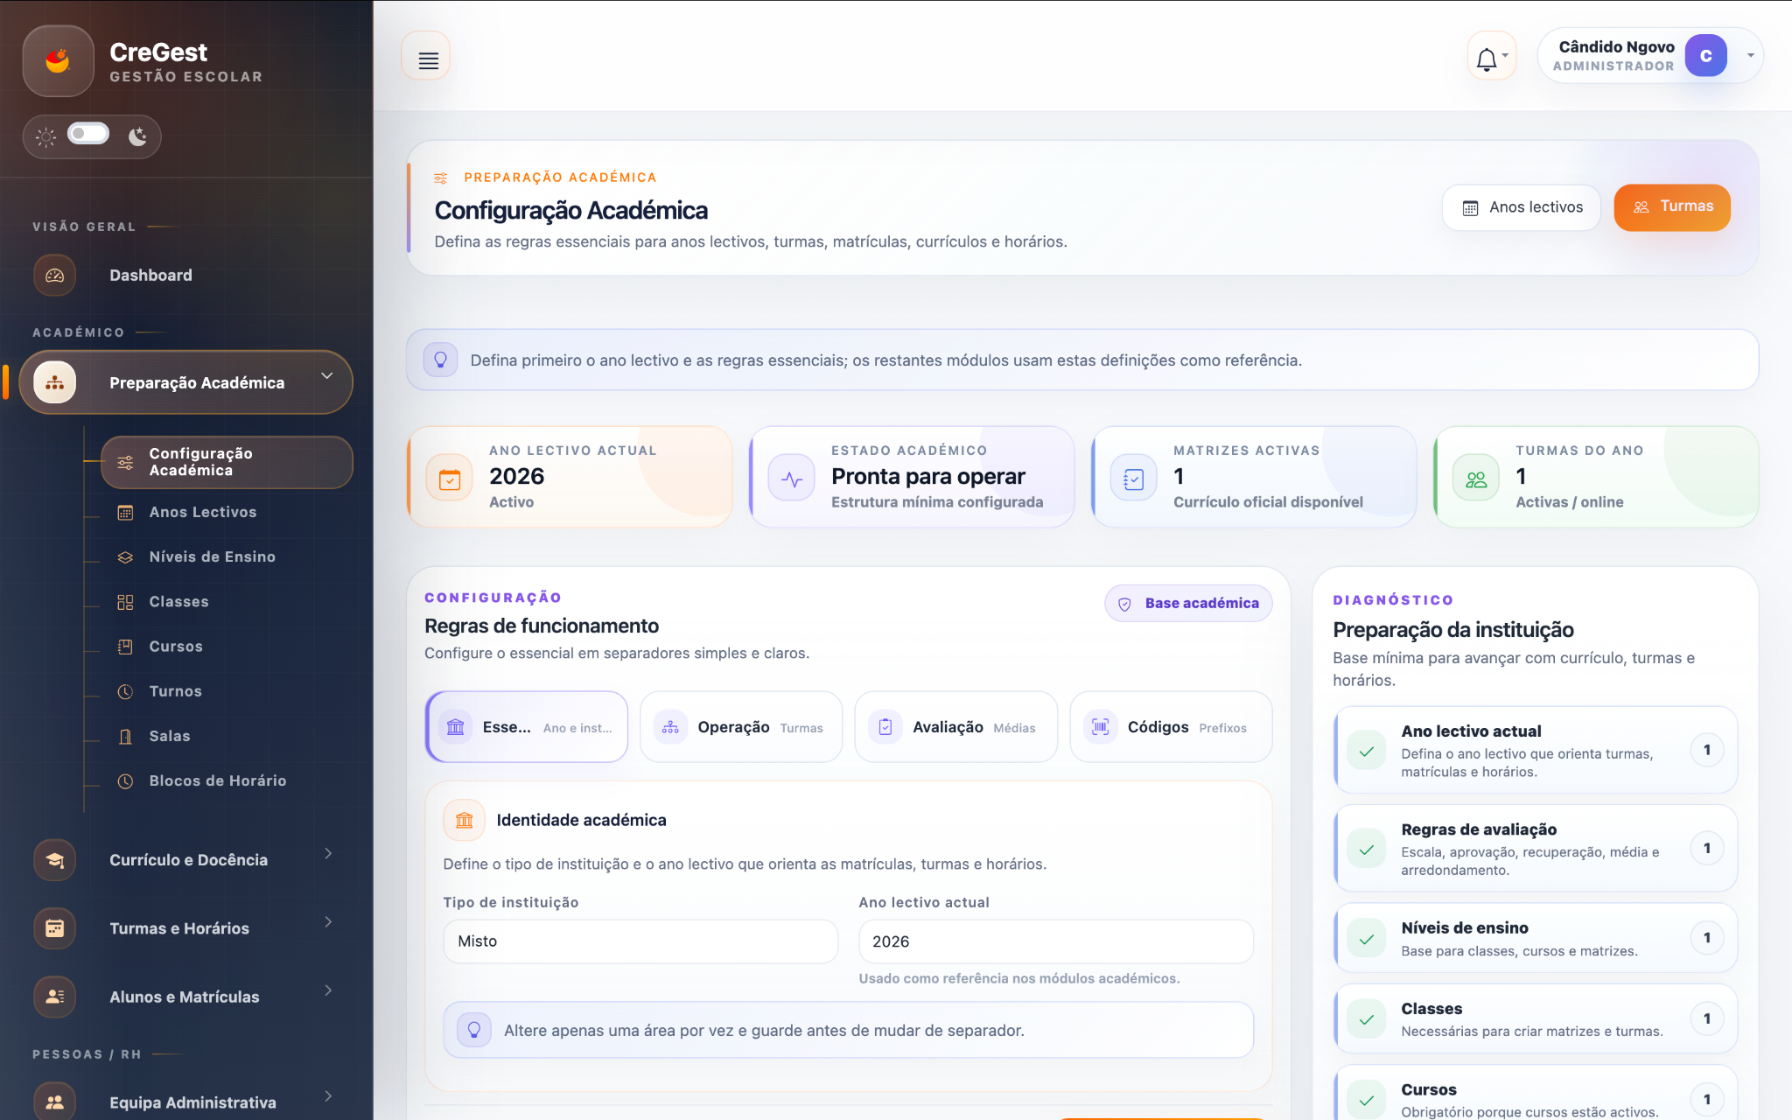The width and height of the screenshot is (1792, 1120).
Task: Click the moon dark-mode icon
Action: pos(137,136)
